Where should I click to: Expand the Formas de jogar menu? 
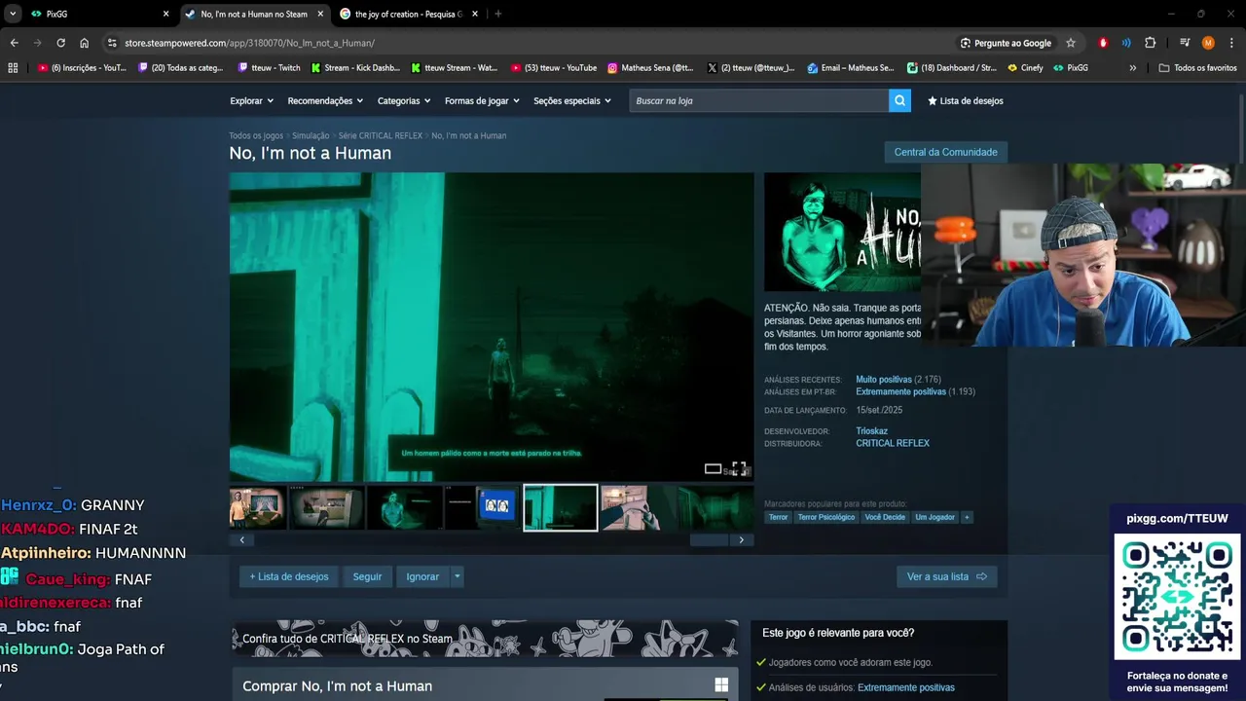[x=482, y=100]
